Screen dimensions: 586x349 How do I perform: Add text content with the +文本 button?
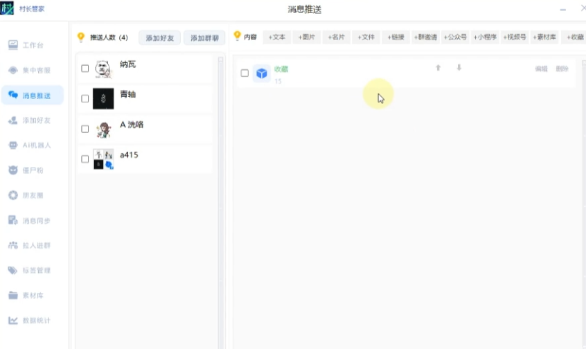point(276,37)
